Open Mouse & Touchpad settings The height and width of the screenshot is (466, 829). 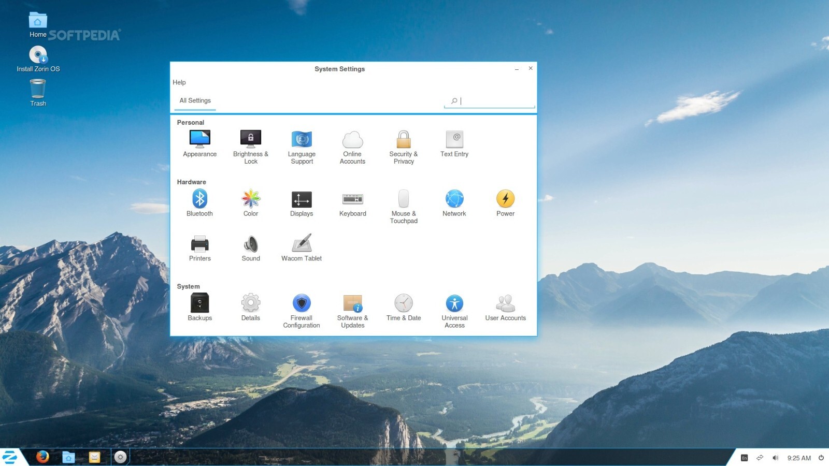[x=404, y=207]
